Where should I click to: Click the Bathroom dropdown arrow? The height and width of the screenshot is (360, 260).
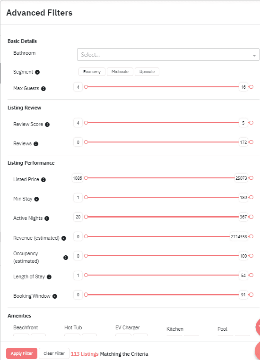coord(254,56)
